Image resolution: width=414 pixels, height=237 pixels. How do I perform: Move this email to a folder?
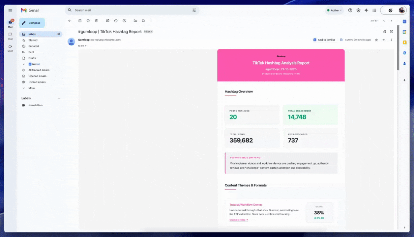(x=135, y=21)
